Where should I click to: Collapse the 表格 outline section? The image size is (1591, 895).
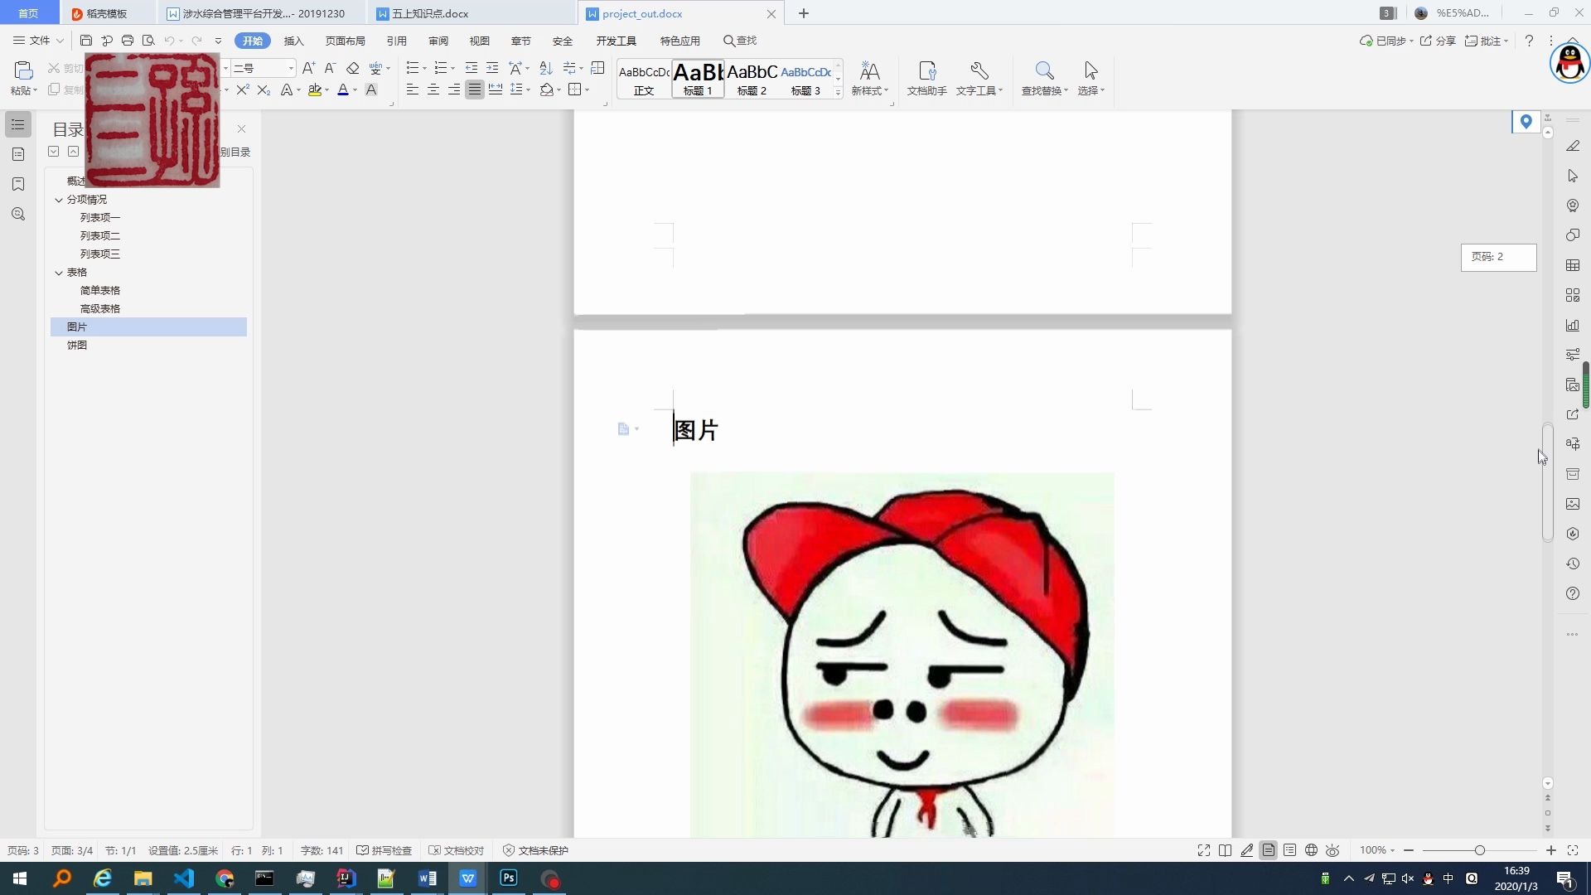(59, 273)
